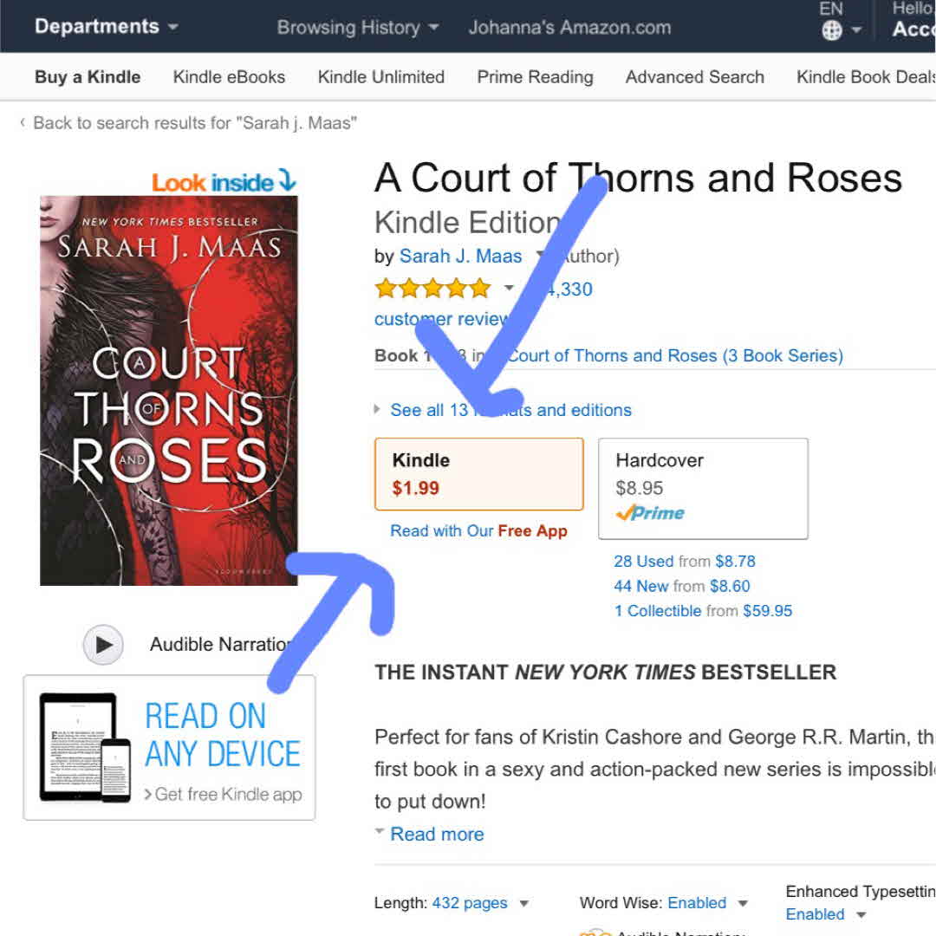The height and width of the screenshot is (936, 936).
Task: Select the Hardcover $8.95 format option
Action: pyautogui.click(x=703, y=488)
